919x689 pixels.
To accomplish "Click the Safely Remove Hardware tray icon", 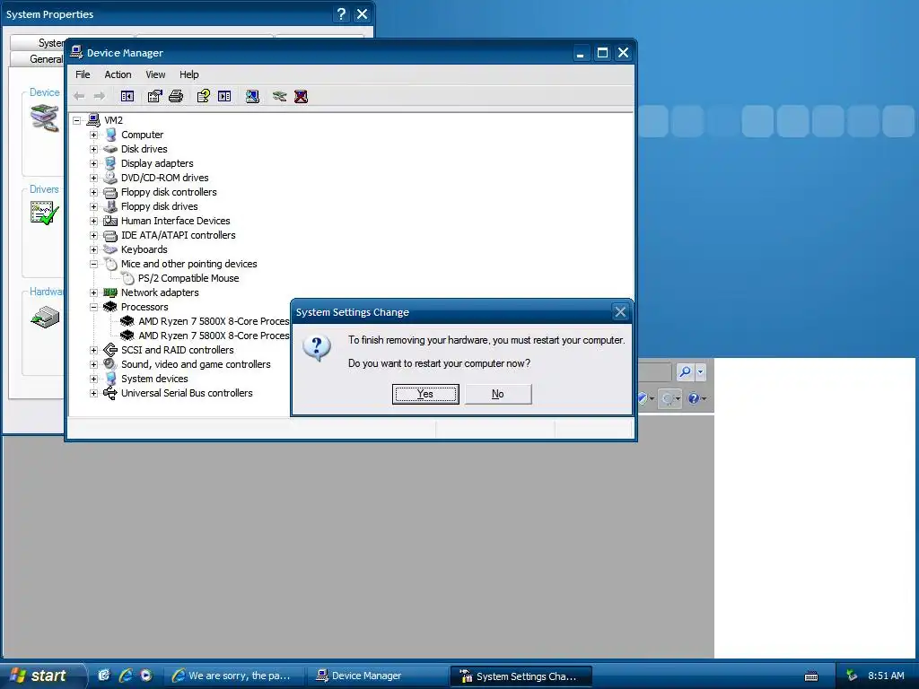I will coord(852,676).
